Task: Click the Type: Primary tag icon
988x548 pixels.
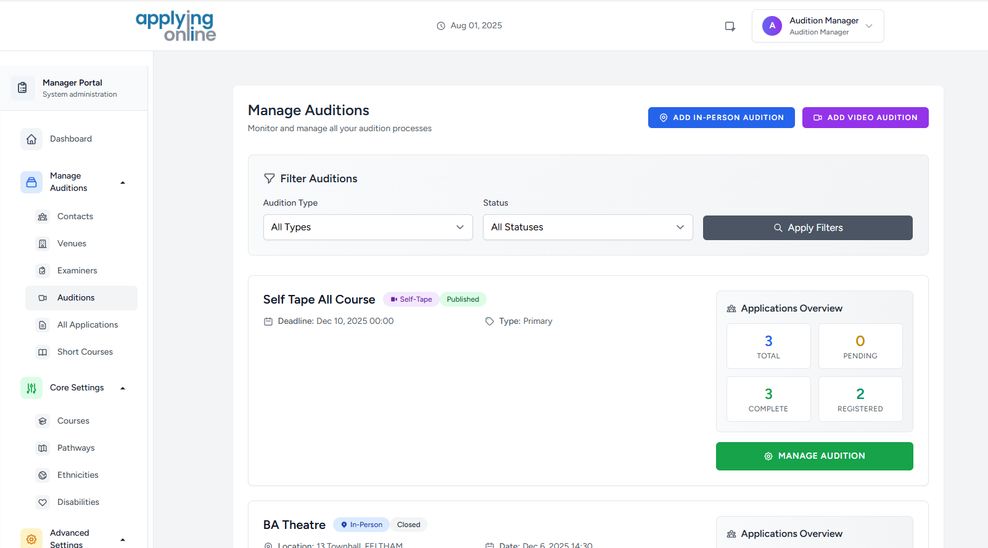Action: tap(490, 321)
